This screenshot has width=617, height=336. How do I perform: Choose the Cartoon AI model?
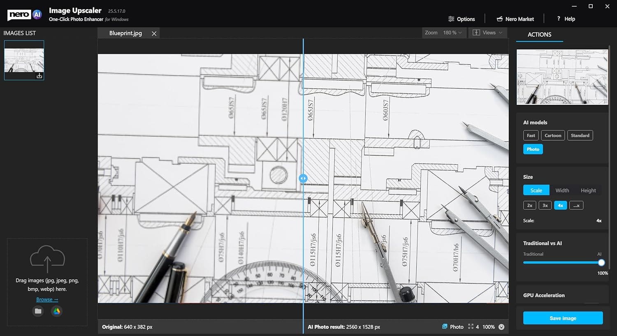point(552,136)
